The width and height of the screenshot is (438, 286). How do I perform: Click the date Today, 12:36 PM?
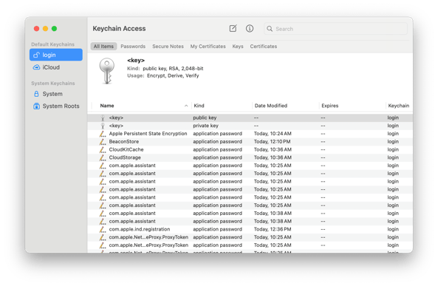coord(273,229)
